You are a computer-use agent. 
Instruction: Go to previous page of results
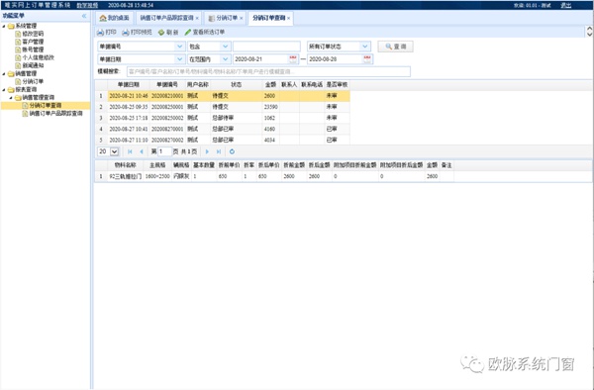(142, 151)
